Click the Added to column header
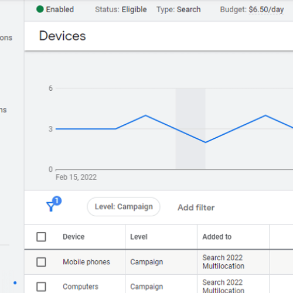The width and height of the screenshot is (293, 293). (217, 237)
